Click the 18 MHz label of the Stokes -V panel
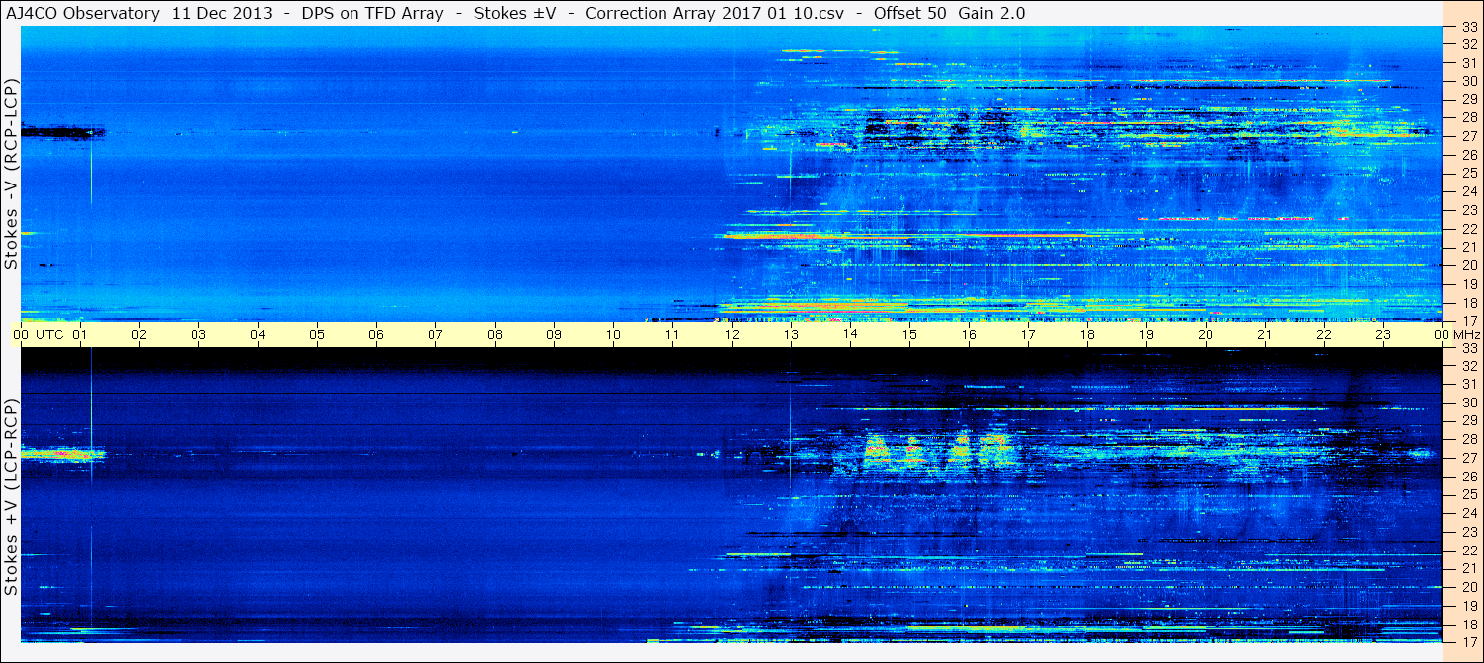 pyautogui.click(x=1469, y=303)
